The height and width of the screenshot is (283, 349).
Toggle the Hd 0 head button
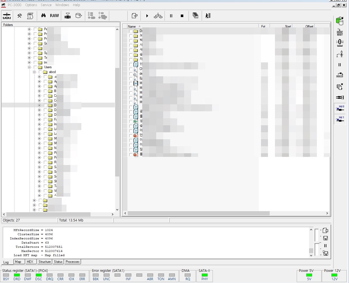tap(340, 108)
